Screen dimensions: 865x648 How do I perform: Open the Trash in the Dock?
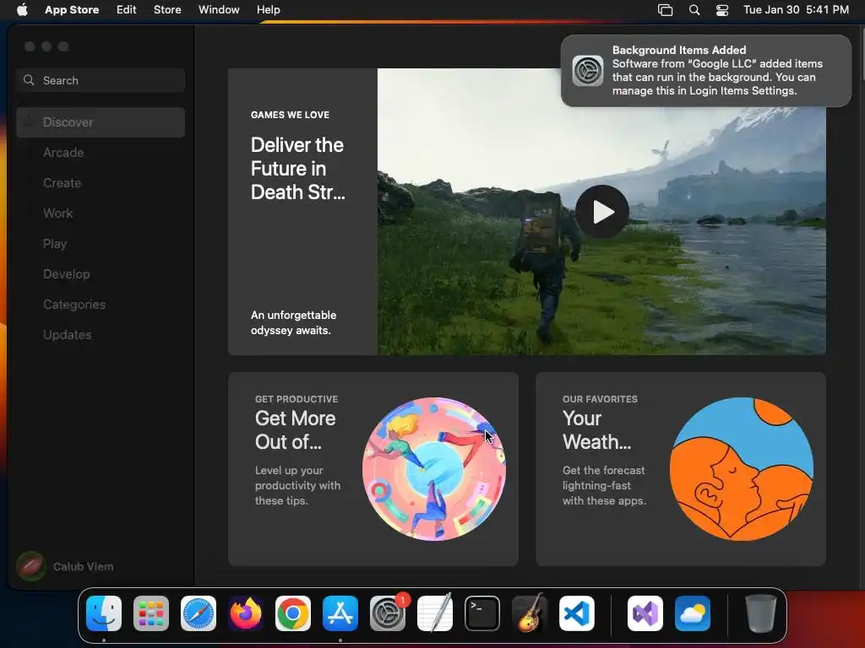(x=761, y=613)
